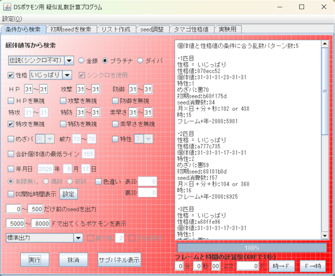Viewport: 335px width, 276px height.
Task: Switch to the 条件から検索 tab
Action: coord(23,29)
